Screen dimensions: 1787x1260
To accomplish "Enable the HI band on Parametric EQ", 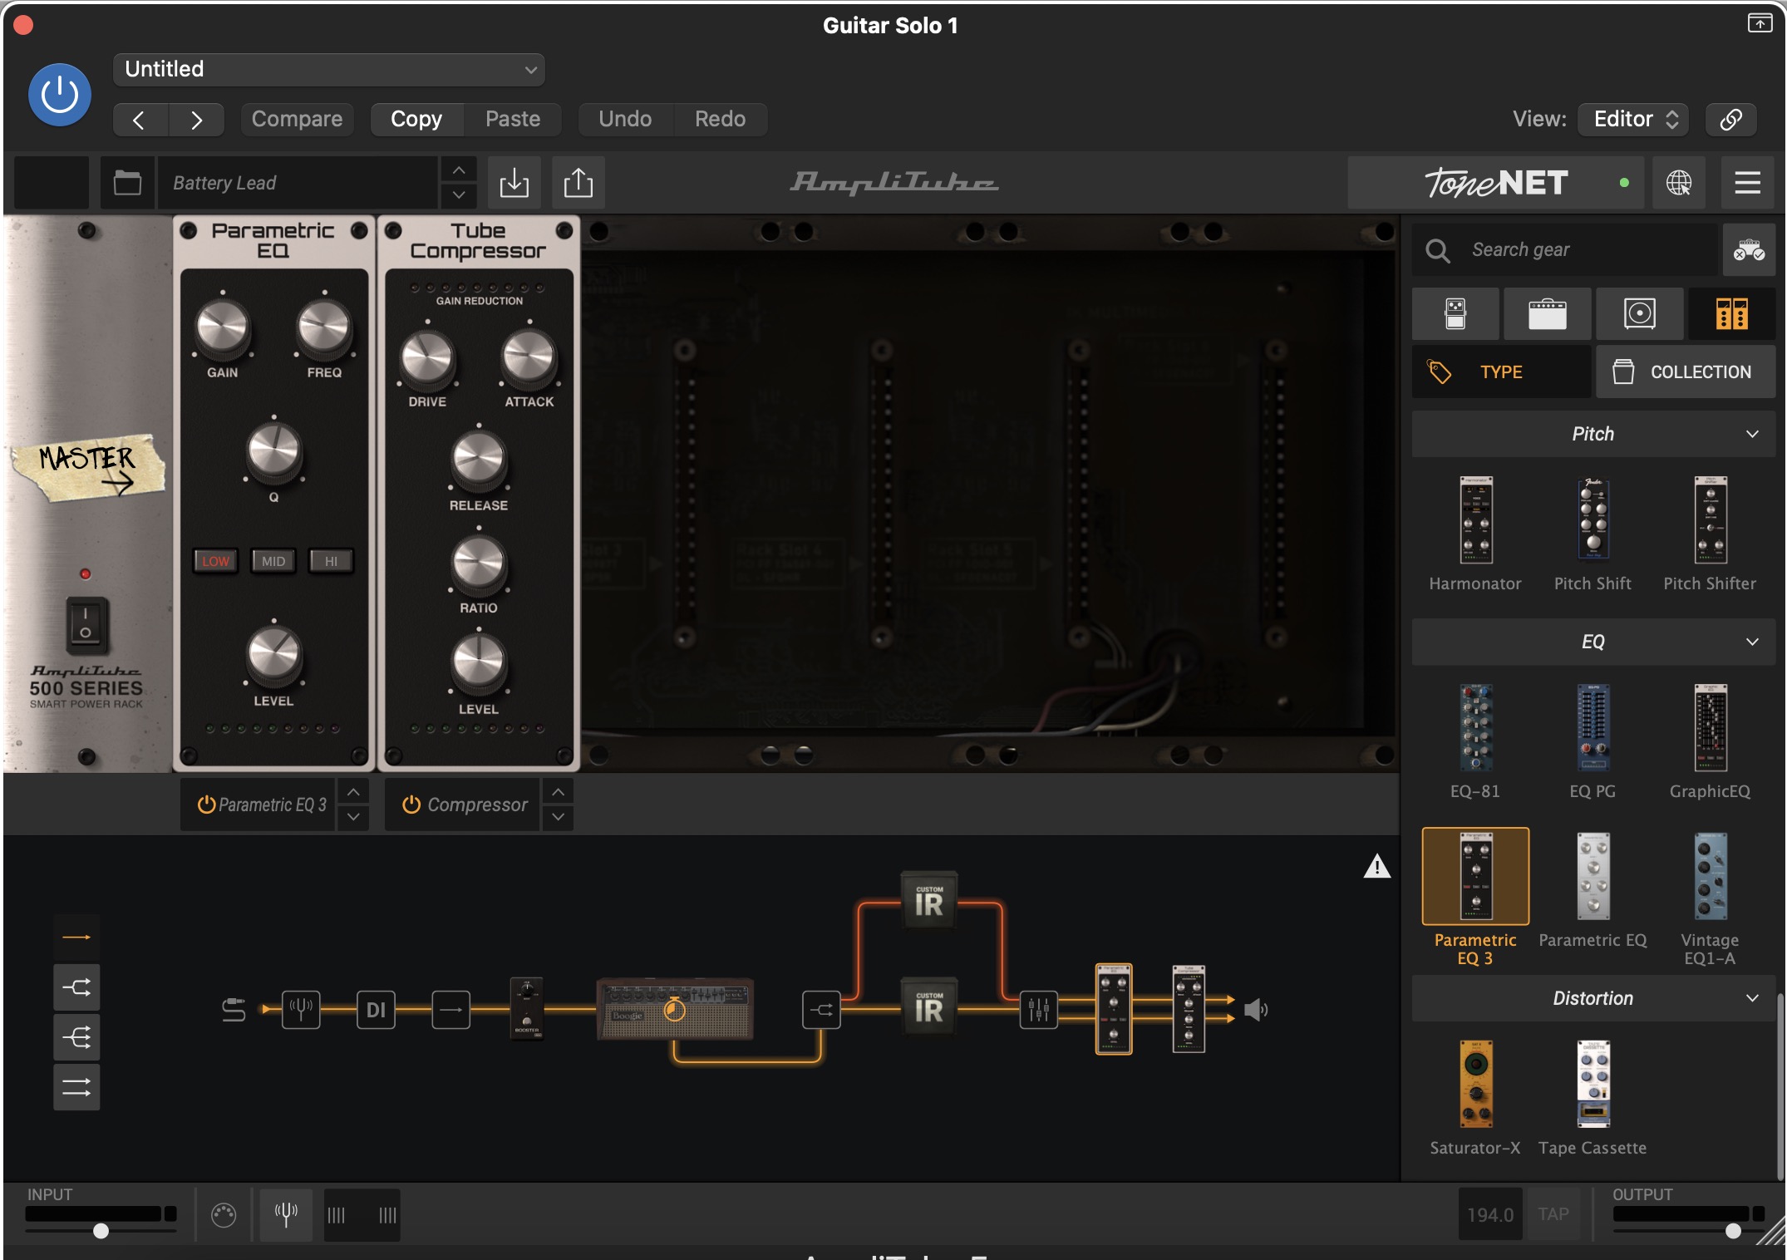I will tap(331, 562).
